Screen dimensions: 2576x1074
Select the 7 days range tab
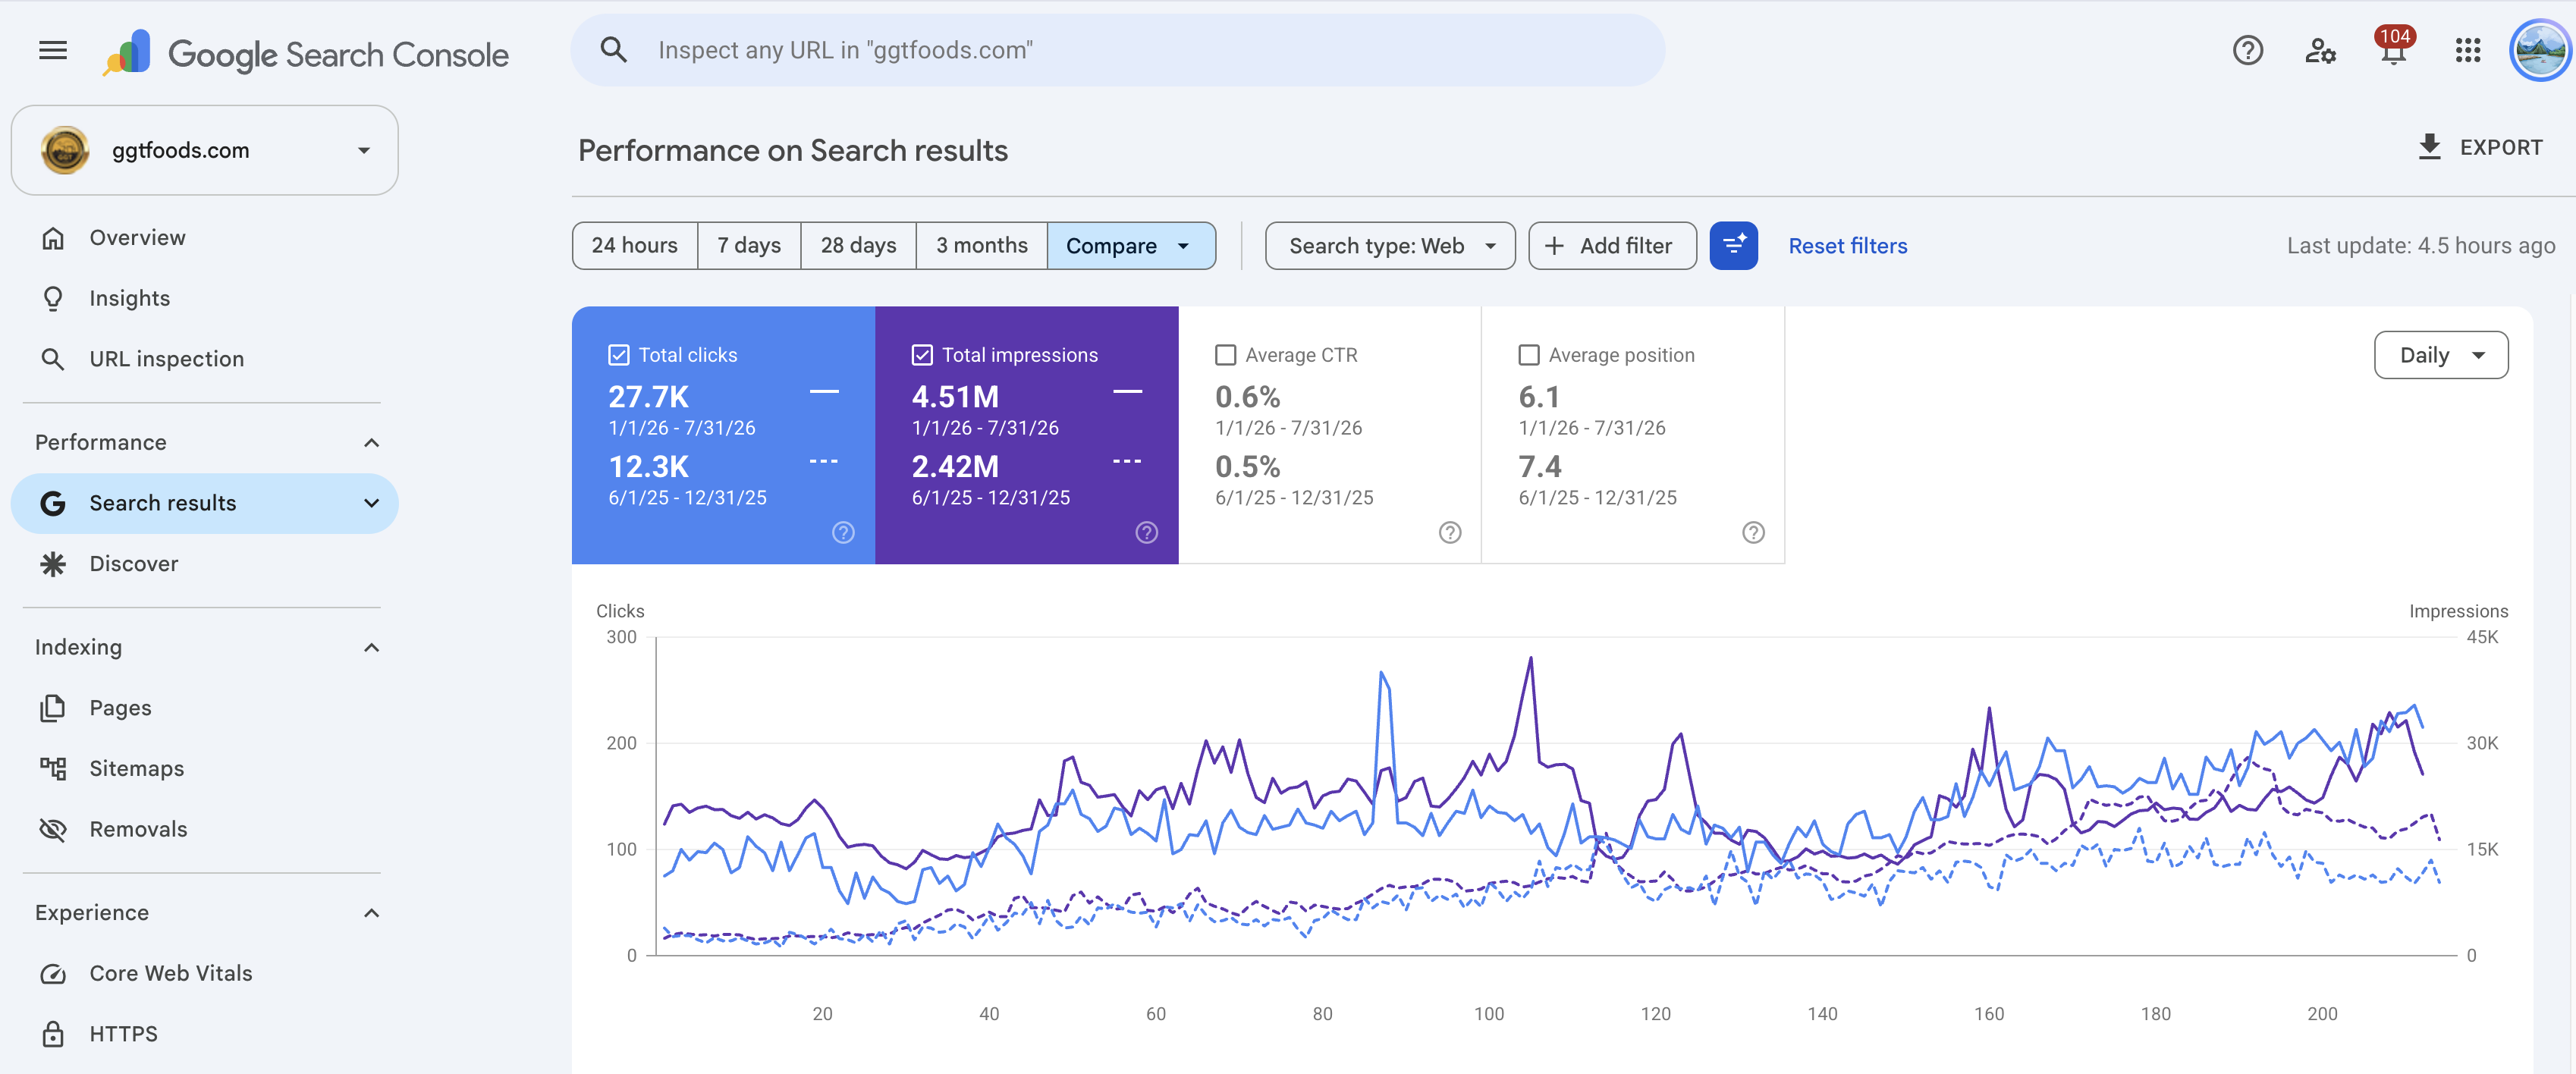coord(749,246)
